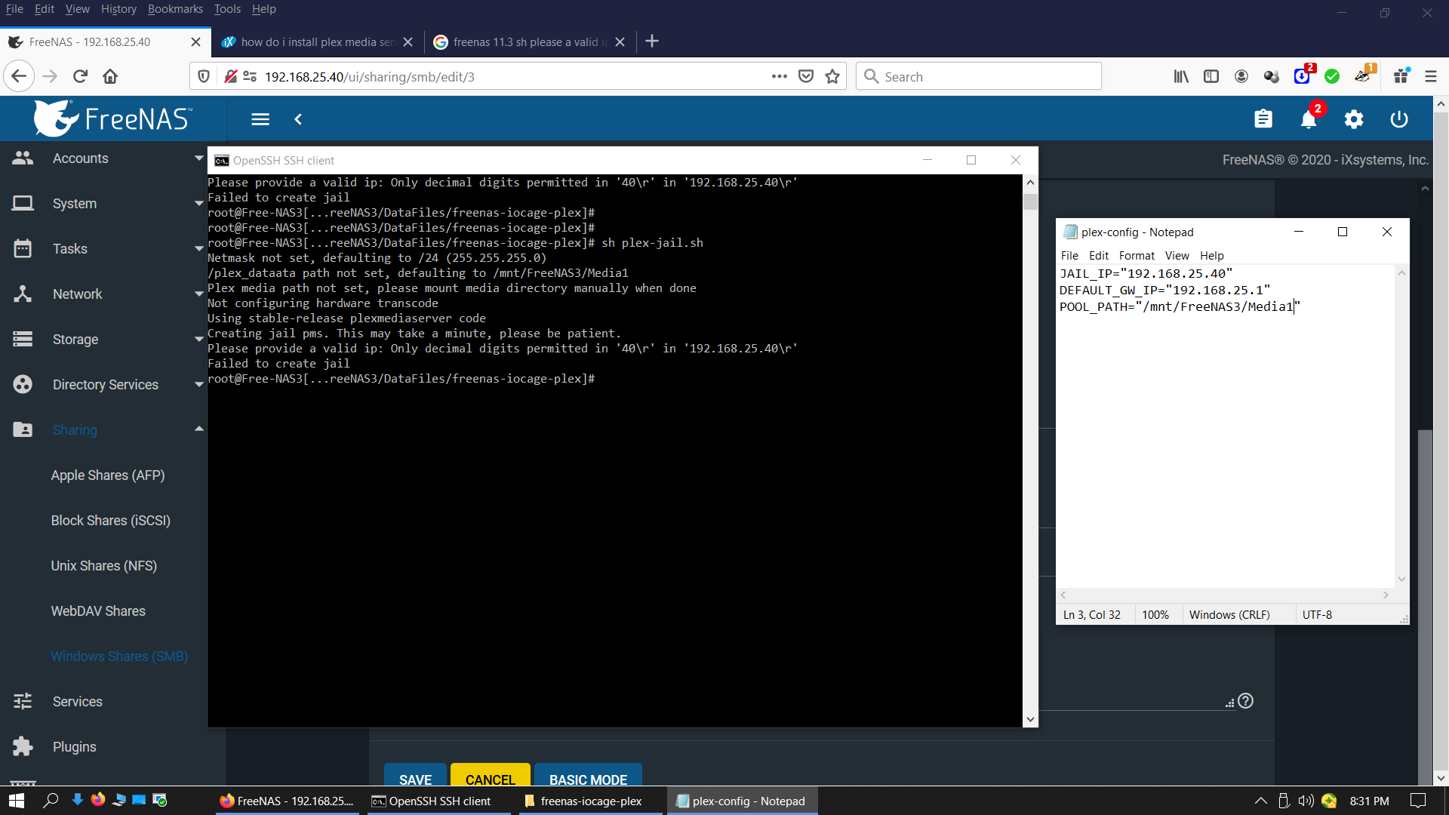The height and width of the screenshot is (815, 1449).
Task: Switch to OpenSSH SSH client taskbar item
Action: (x=438, y=801)
